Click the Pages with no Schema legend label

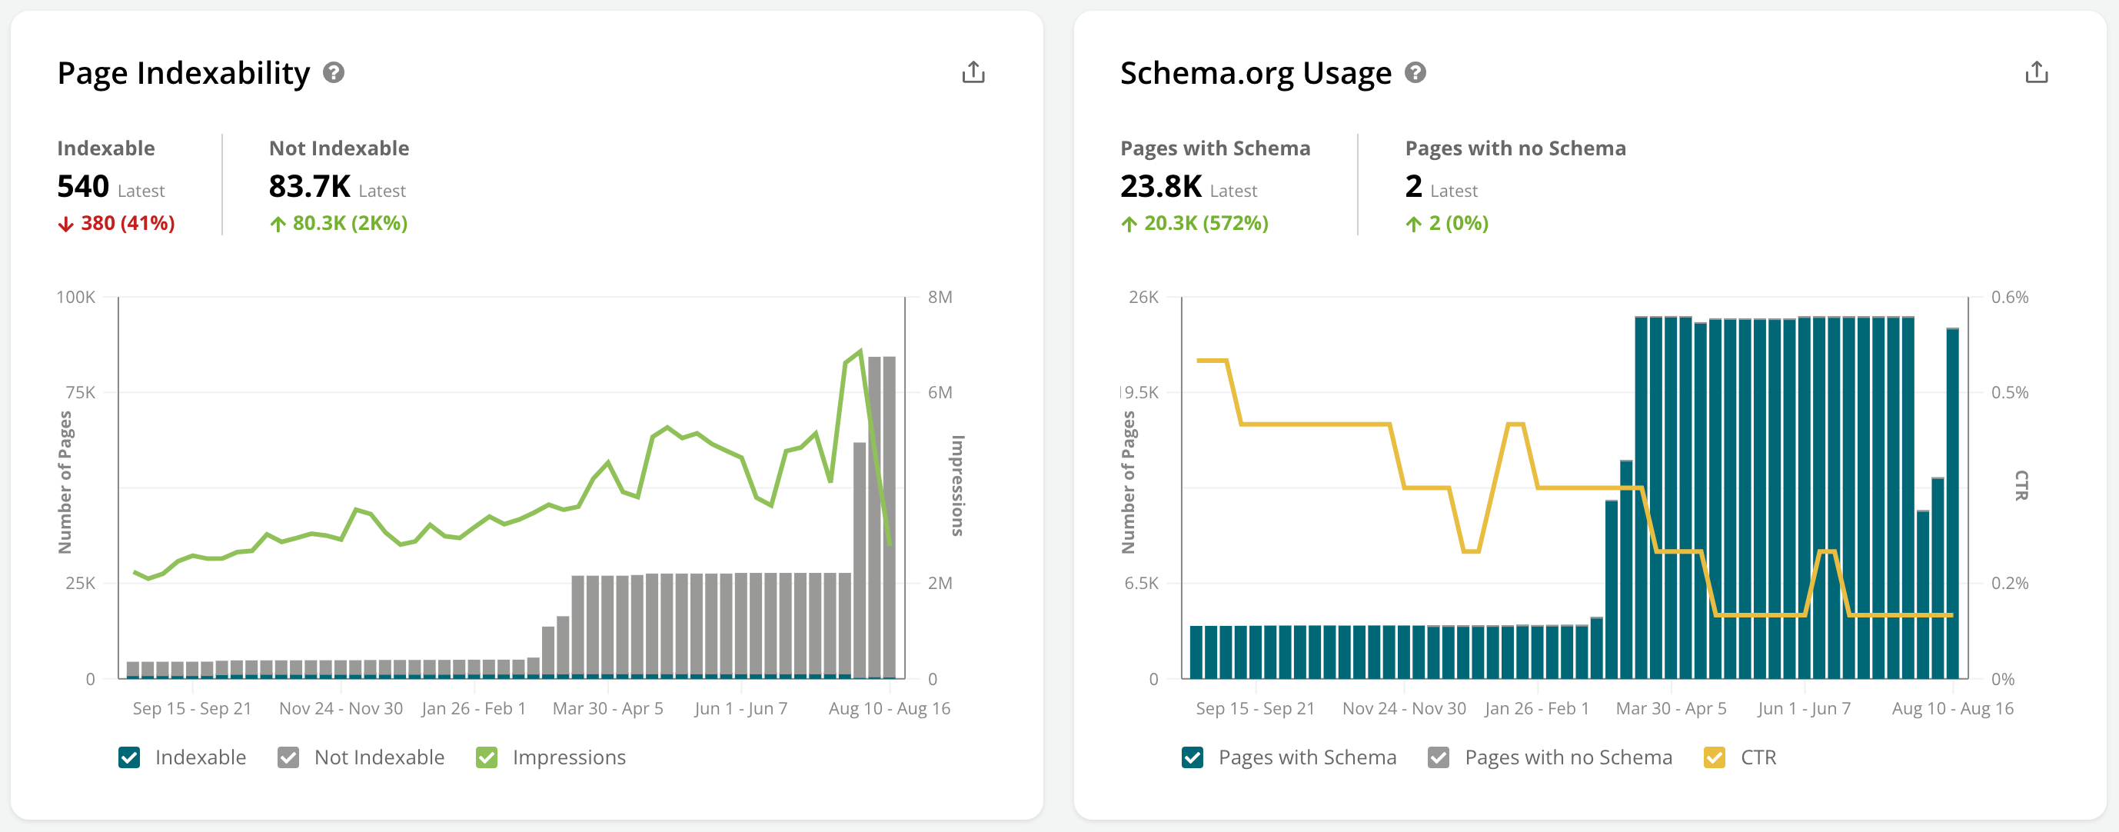click(x=1568, y=757)
